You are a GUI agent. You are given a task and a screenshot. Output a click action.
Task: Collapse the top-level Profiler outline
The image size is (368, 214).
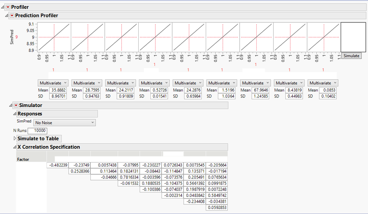(2, 7)
